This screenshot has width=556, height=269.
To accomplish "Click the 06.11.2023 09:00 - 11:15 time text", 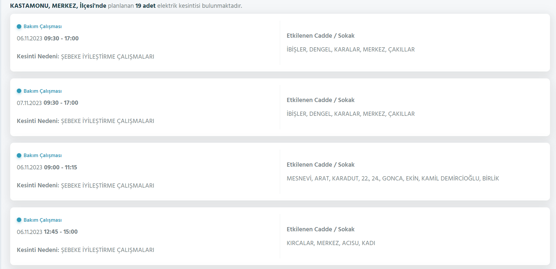I will (x=47, y=167).
